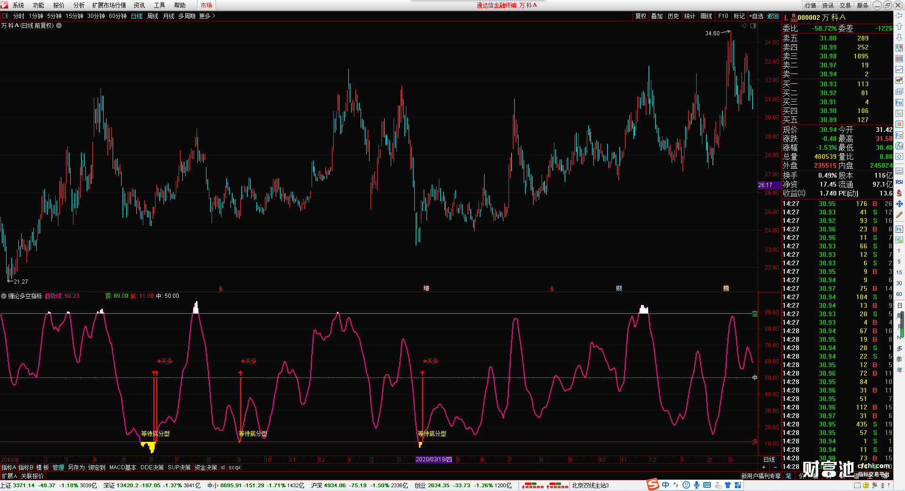Open the 复权 price adjustment options
The image size is (905, 491).
coord(641,16)
